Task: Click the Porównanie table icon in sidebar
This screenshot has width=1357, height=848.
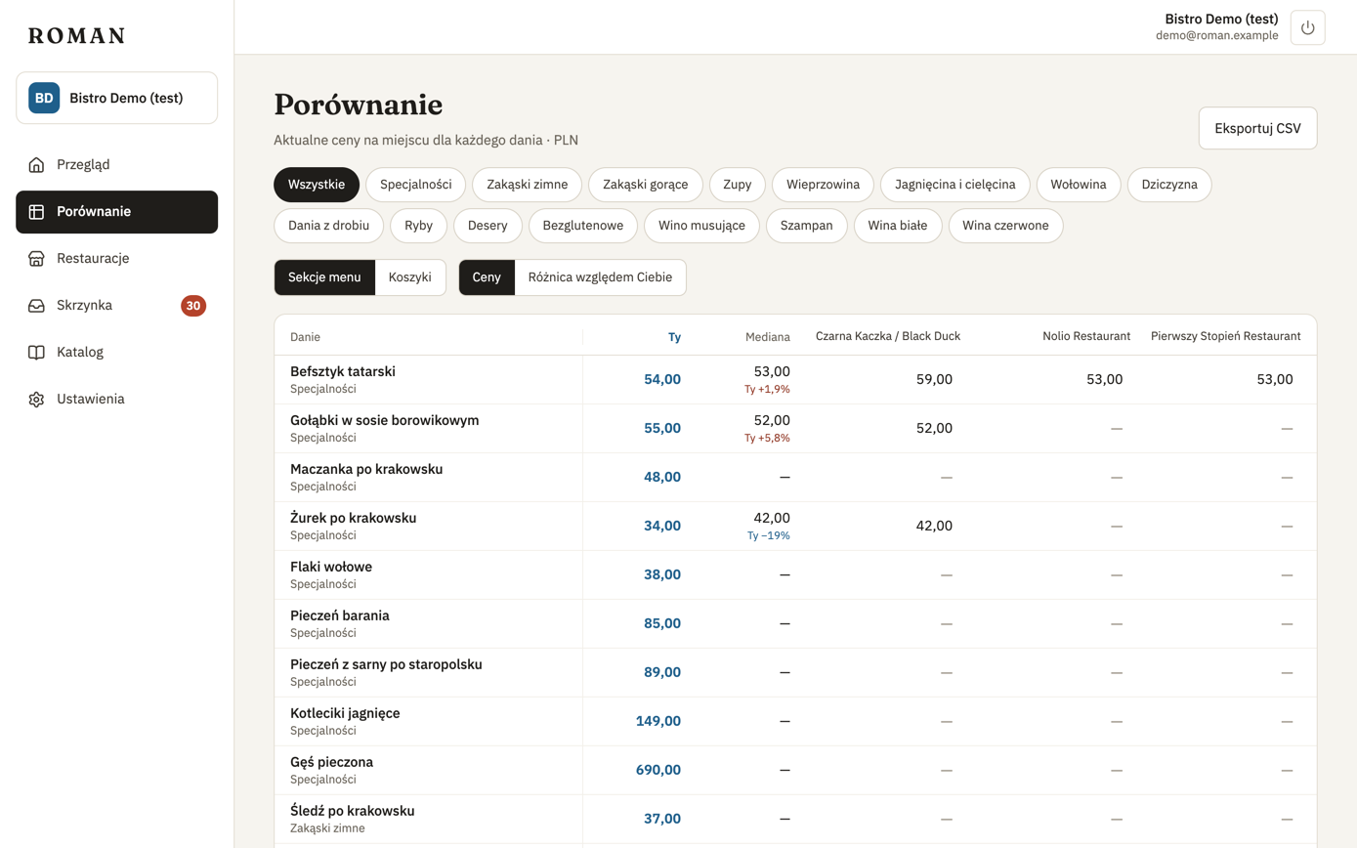Action: [x=36, y=211]
